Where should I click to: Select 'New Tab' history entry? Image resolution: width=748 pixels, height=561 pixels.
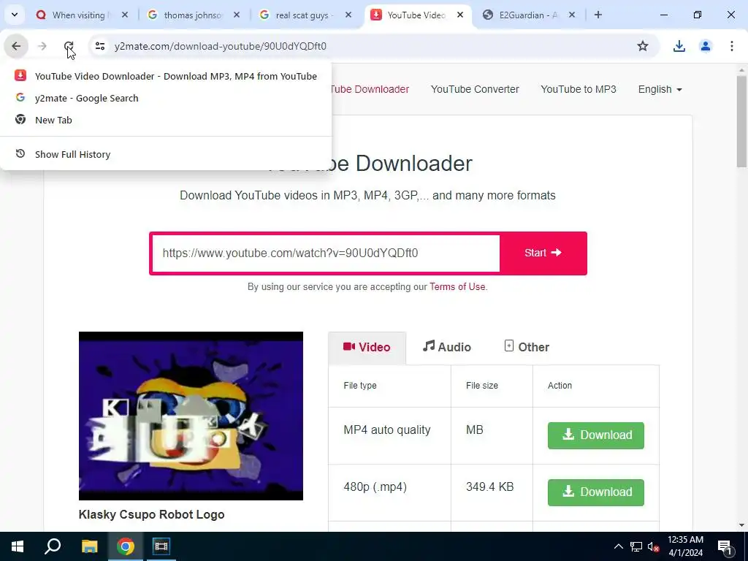[166, 121]
